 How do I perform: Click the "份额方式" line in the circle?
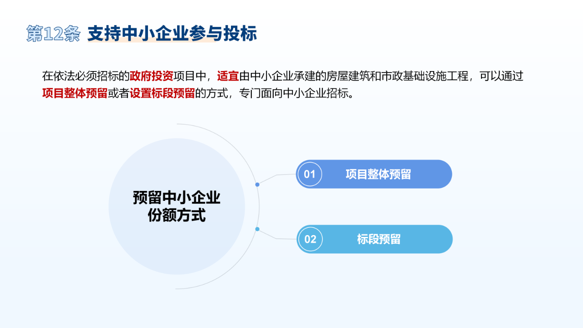[177, 215]
